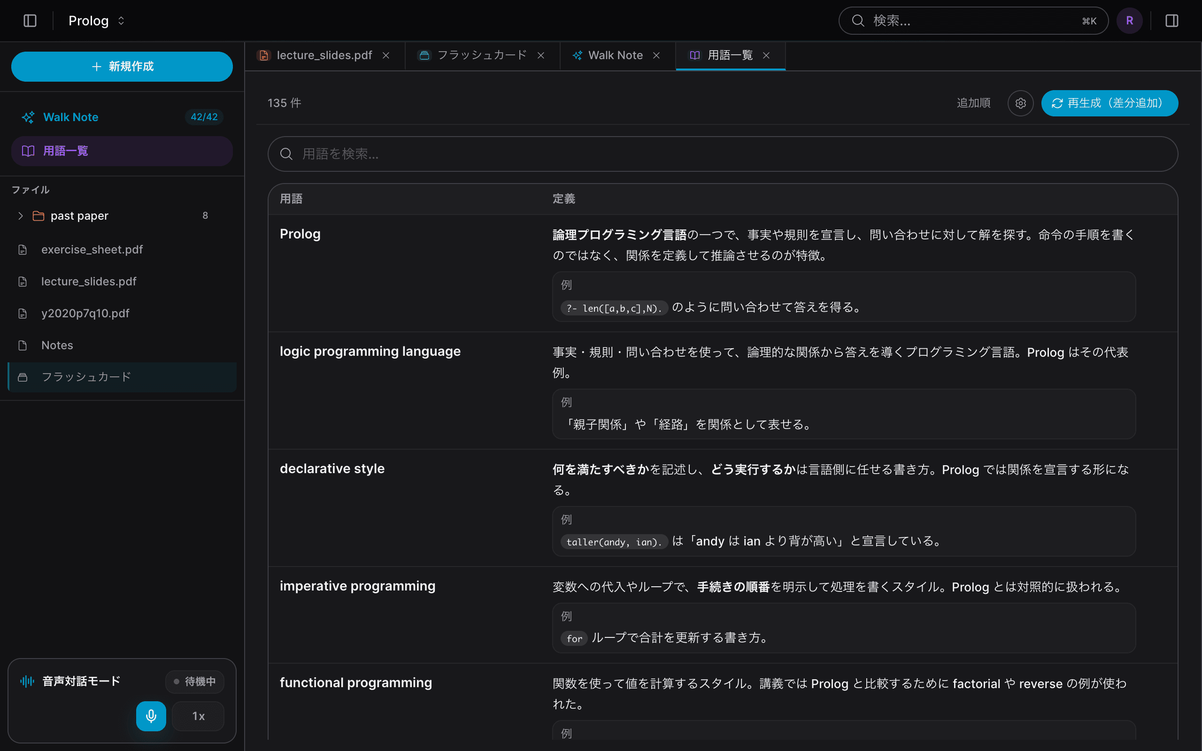Click the Notes document icon
This screenshot has height=751, width=1202.
coord(23,345)
